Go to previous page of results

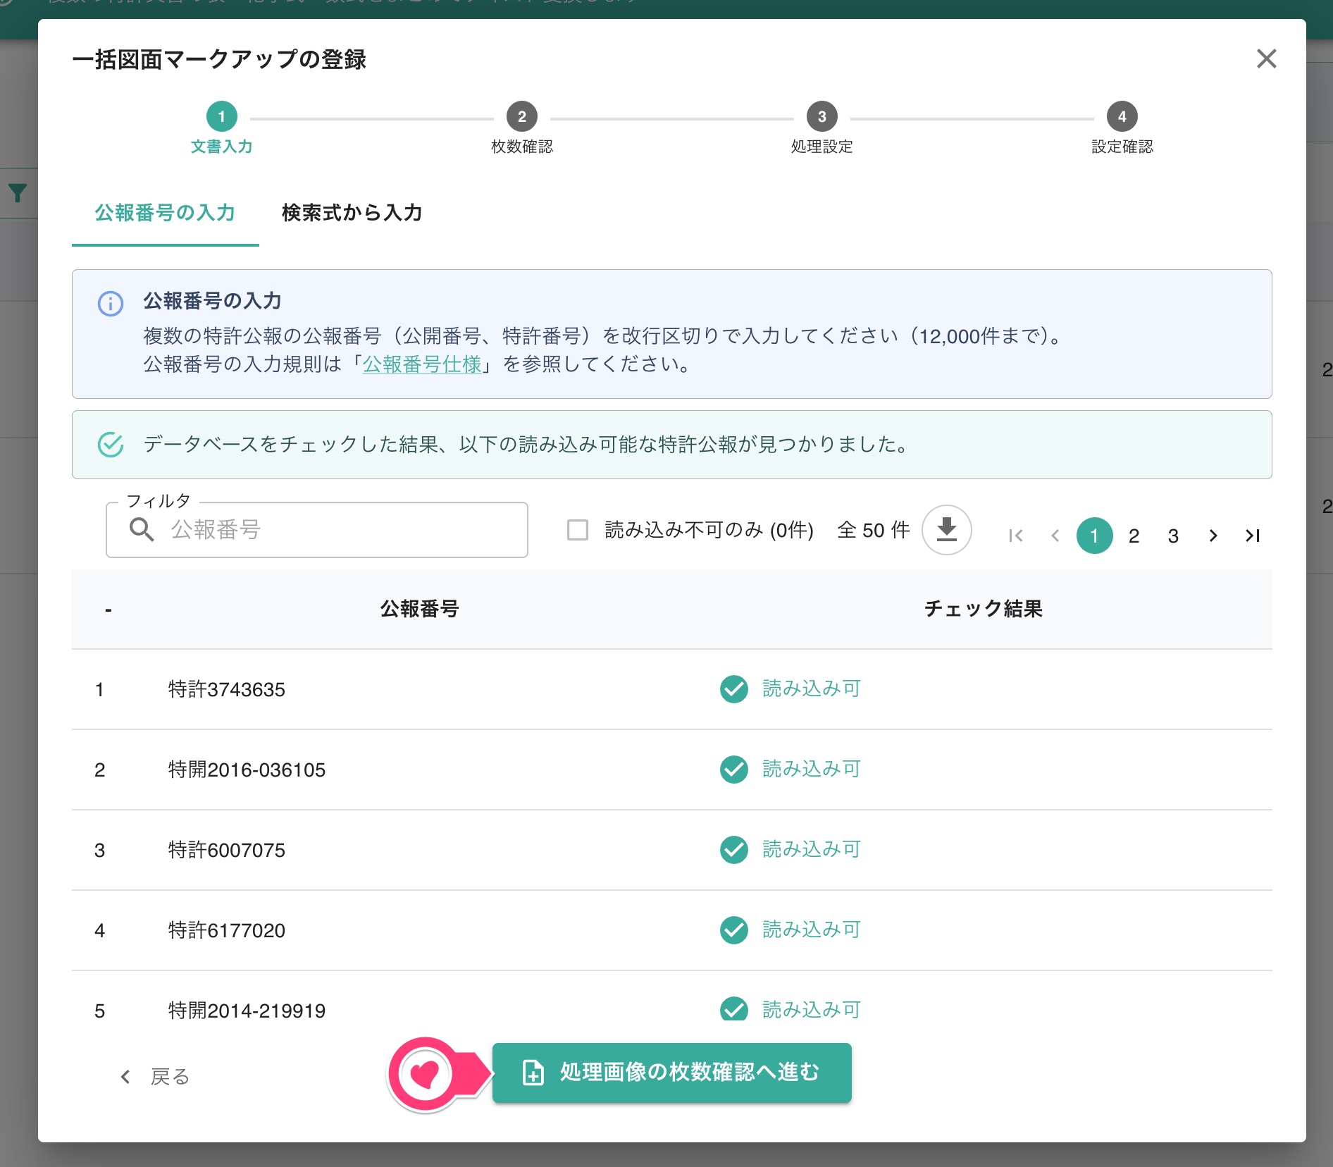point(1055,536)
